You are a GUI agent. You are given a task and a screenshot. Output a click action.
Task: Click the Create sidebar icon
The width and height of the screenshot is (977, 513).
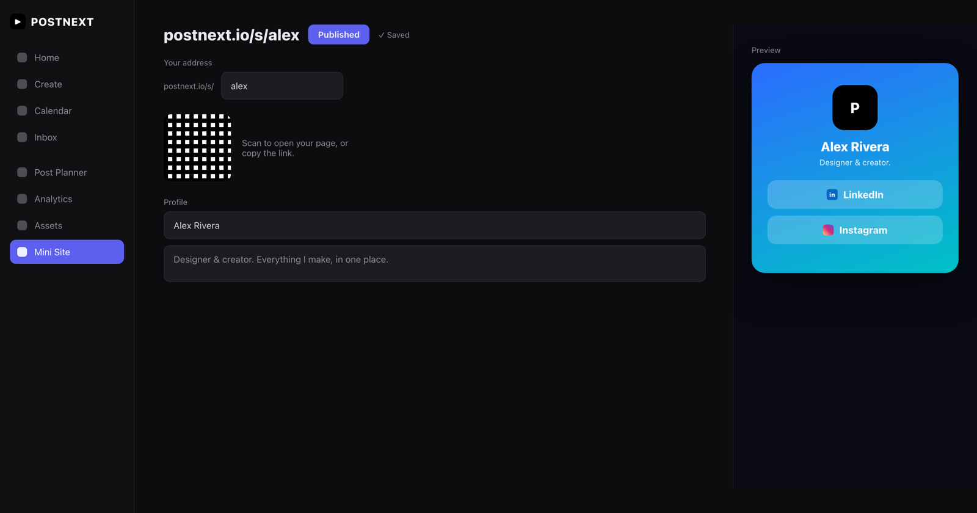22,84
